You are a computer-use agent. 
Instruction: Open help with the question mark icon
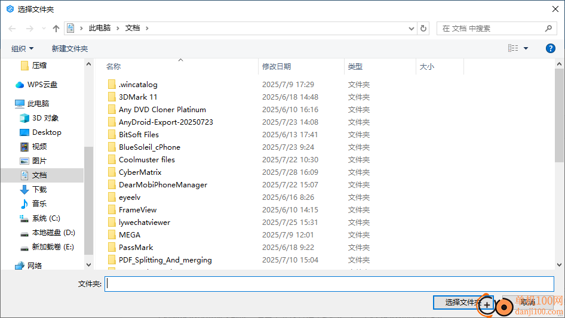[x=550, y=48]
